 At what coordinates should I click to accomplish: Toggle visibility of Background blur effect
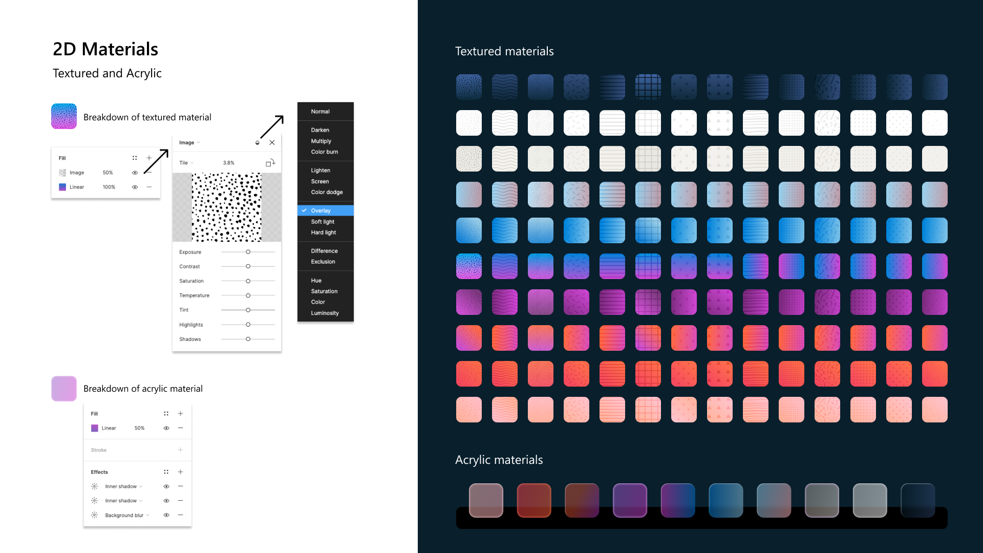tap(166, 515)
